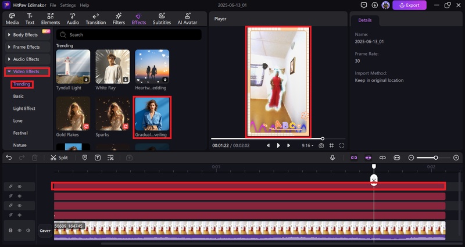Image resolution: width=465 pixels, height=247 pixels.
Task: Click the auto-cut tool next to T icon
Action: pos(110,157)
